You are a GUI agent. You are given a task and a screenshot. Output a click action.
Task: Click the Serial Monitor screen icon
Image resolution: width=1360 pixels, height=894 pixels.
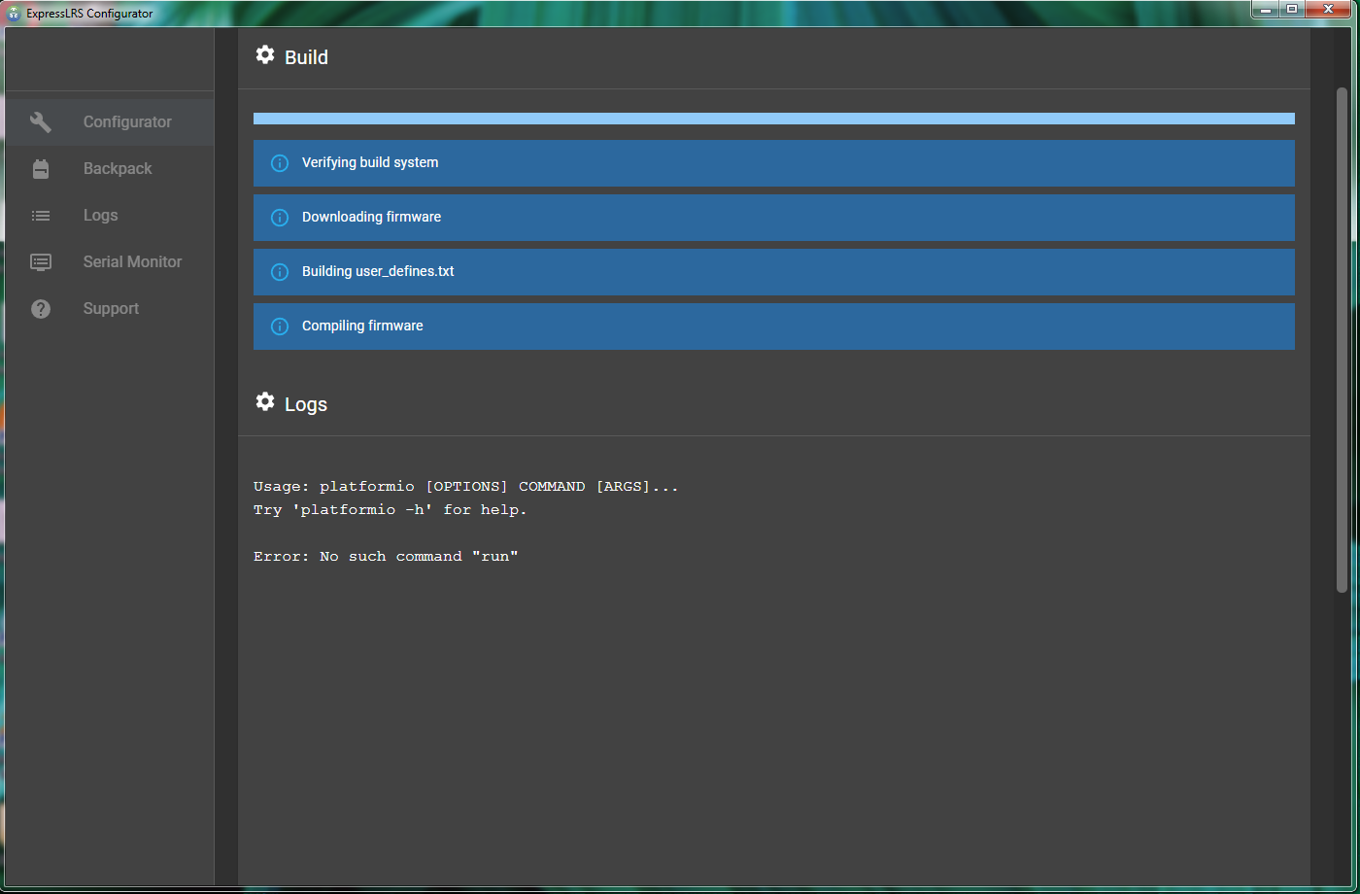pyautogui.click(x=41, y=262)
